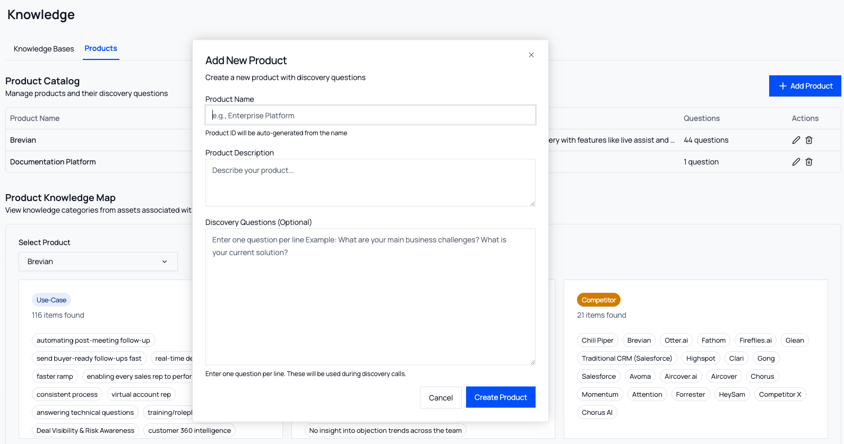Click the Traditional CRM (Salesforce) tag
Image resolution: width=844 pixels, height=444 pixels.
click(x=627, y=359)
